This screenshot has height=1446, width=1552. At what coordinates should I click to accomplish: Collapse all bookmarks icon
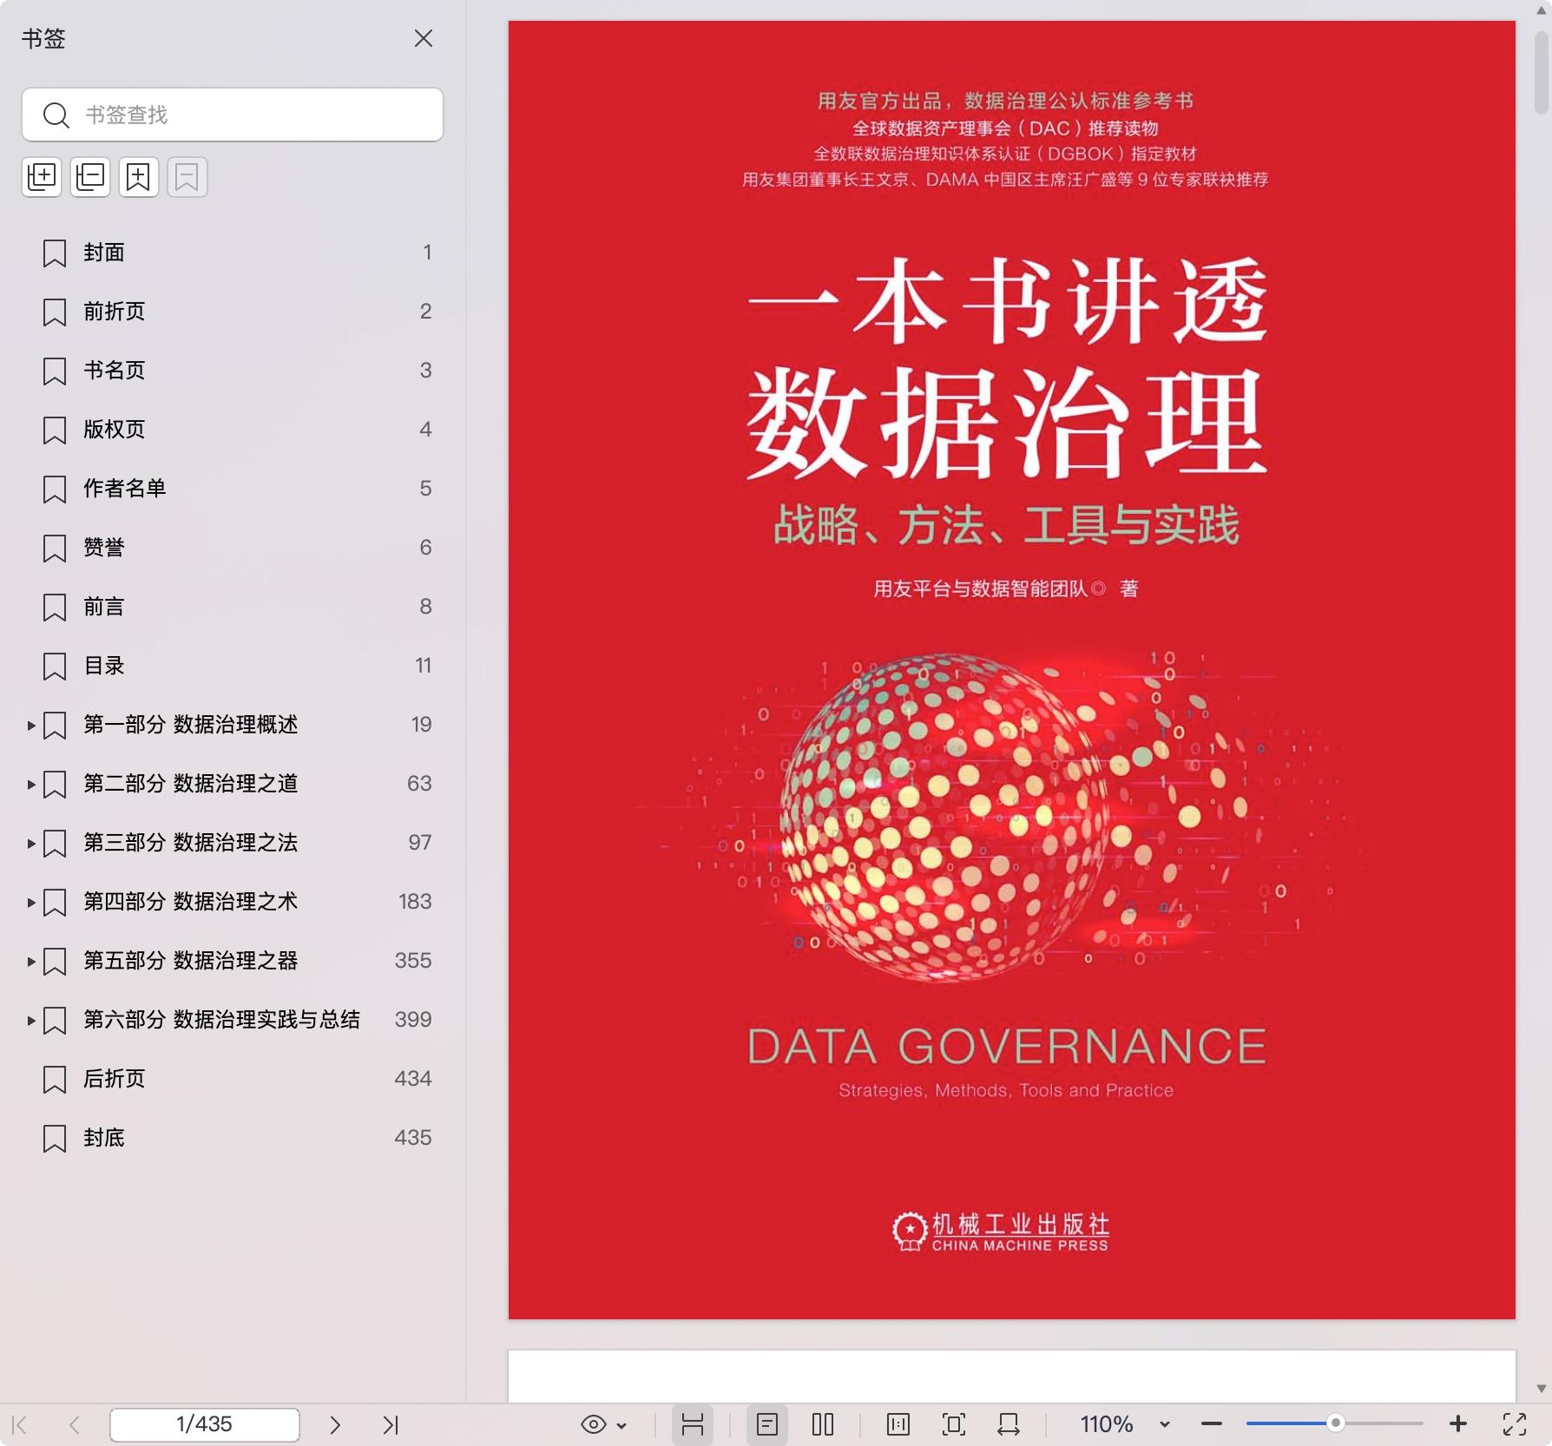90,177
